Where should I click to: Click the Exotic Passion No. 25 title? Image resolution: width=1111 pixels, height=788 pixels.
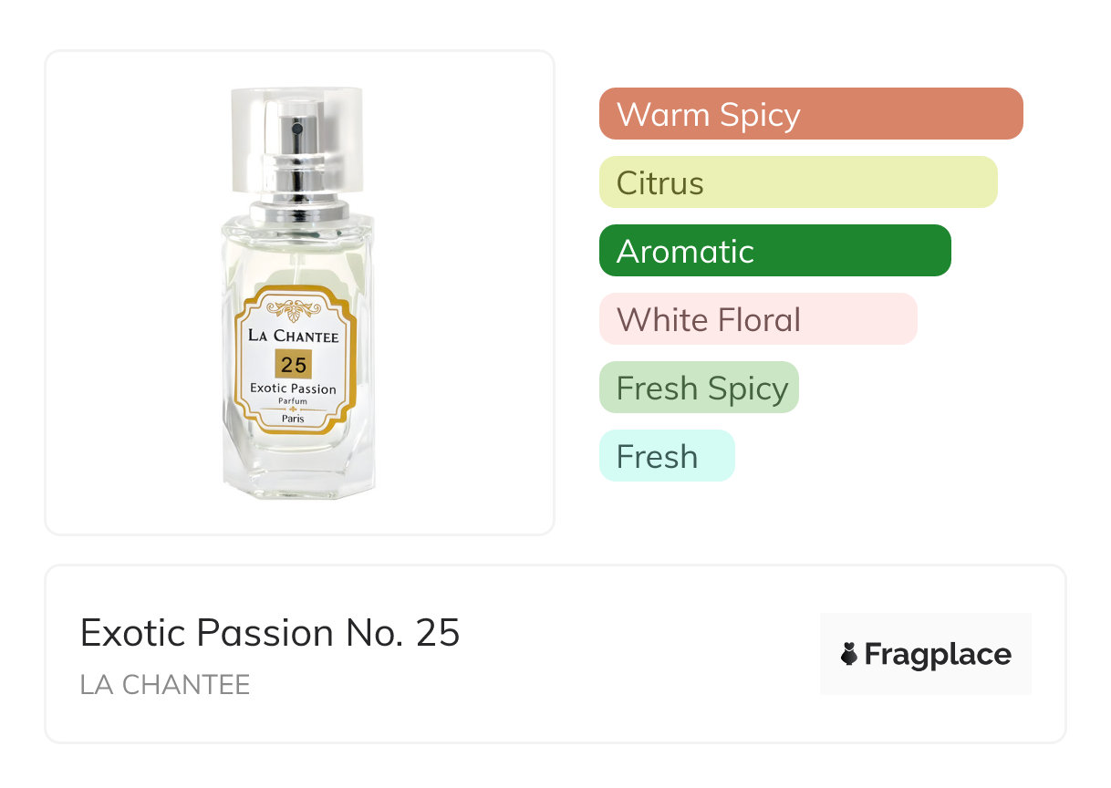[x=270, y=633]
